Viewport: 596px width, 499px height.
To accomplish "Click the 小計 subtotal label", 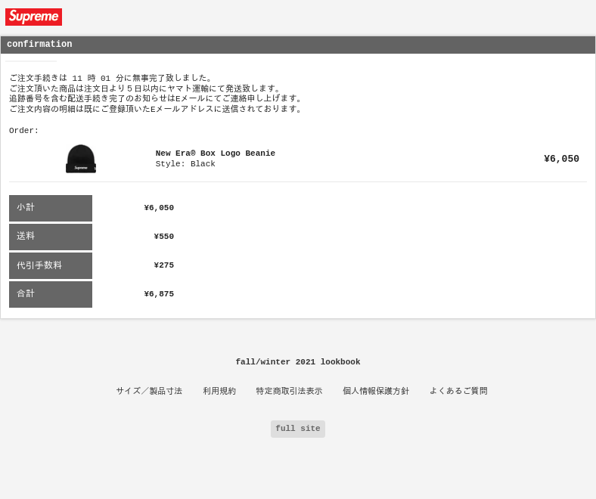I will pos(51,208).
